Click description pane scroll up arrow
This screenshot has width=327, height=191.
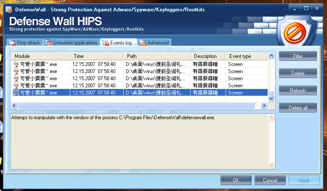click(x=271, y=118)
